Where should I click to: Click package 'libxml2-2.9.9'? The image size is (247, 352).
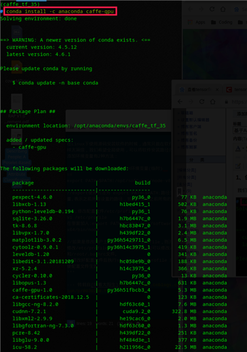click(x=32, y=319)
